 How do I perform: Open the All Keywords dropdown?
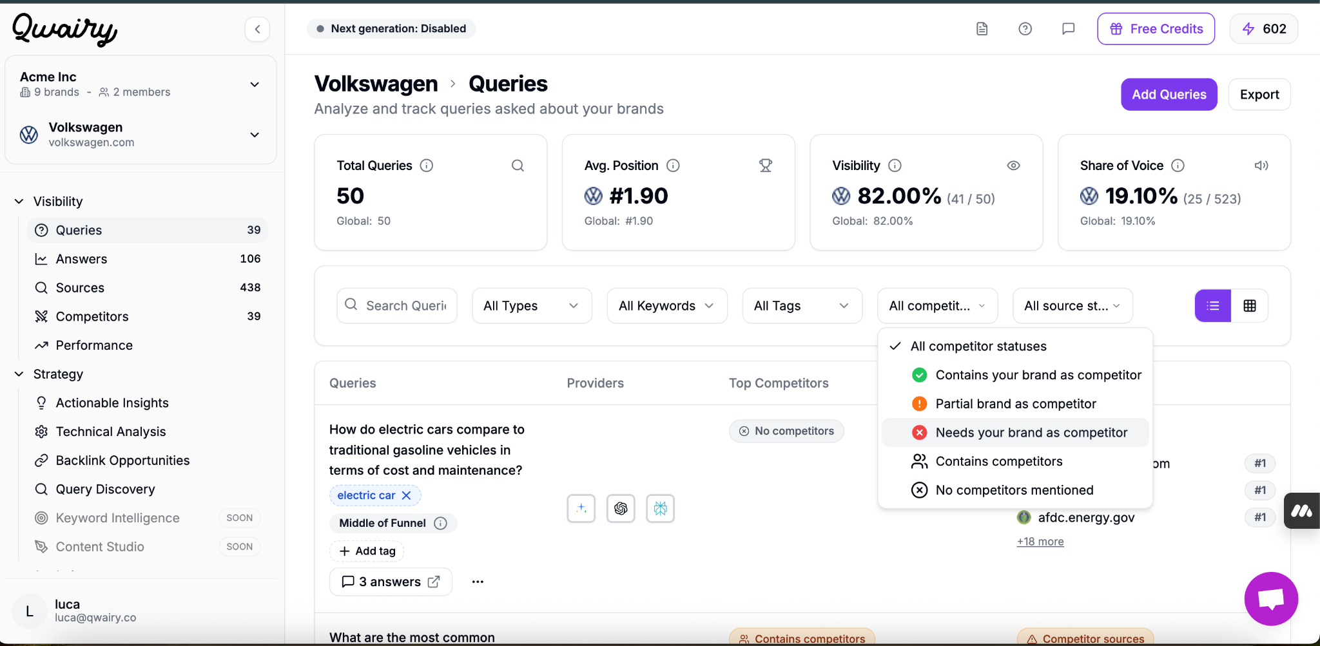point(667,305)
